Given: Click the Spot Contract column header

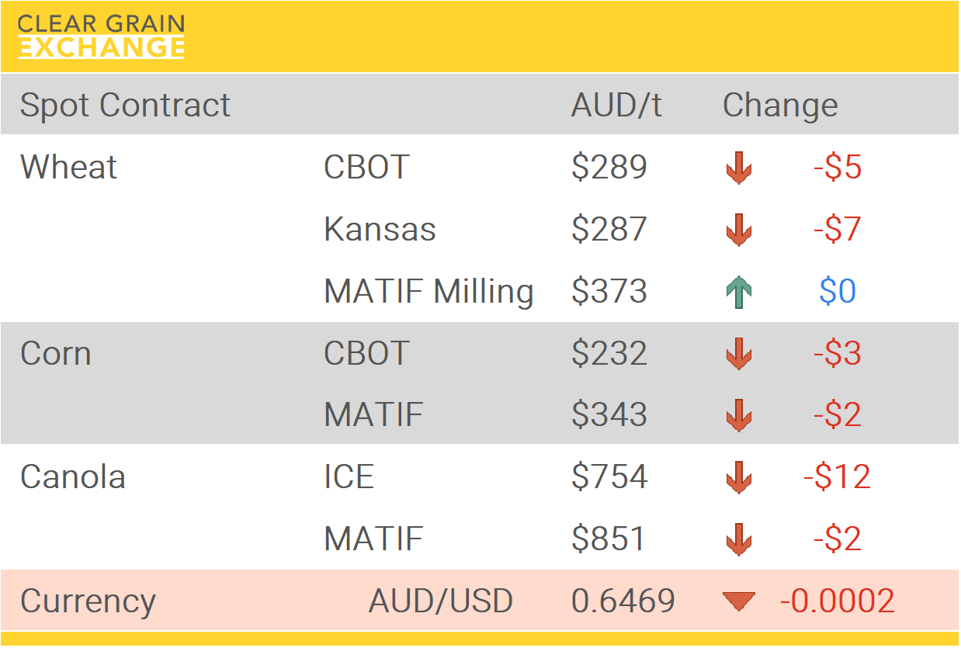Looking at the screenshot, I should tap(125, 105).
